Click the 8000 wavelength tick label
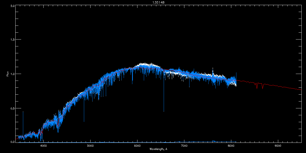Screen dimensions: 306x153 [x=231, y=146]
